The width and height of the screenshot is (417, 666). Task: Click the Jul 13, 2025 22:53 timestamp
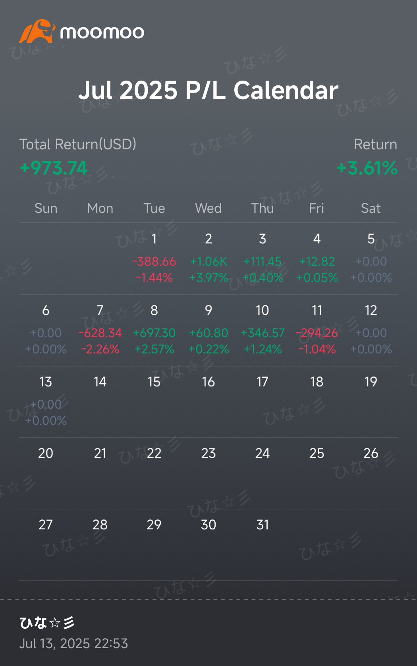point(74,643)
